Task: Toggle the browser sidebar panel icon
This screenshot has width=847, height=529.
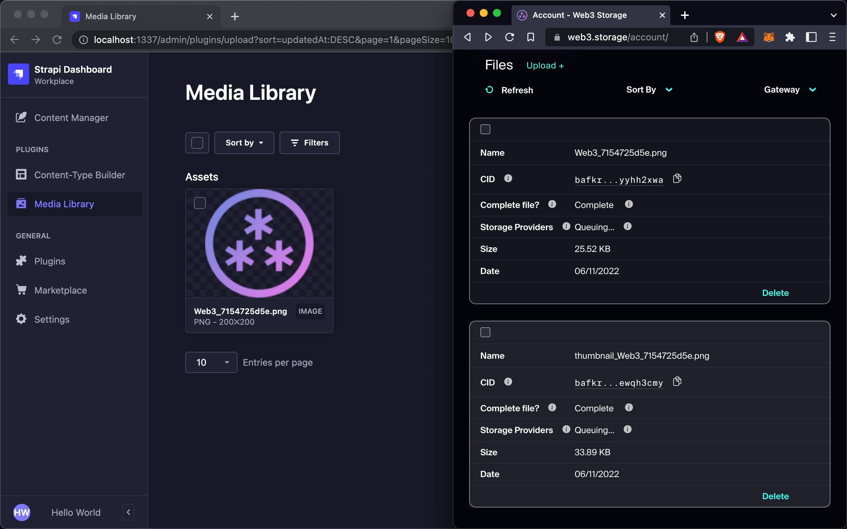Action: 811,37
